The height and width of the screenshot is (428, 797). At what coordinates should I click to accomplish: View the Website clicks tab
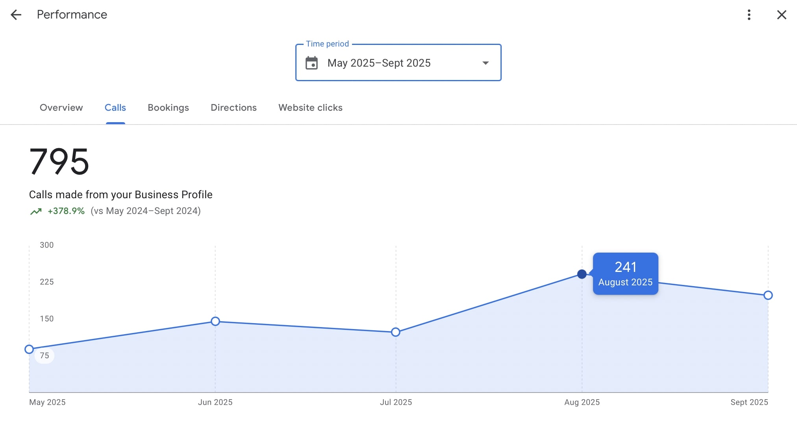[x=310, y=108]
